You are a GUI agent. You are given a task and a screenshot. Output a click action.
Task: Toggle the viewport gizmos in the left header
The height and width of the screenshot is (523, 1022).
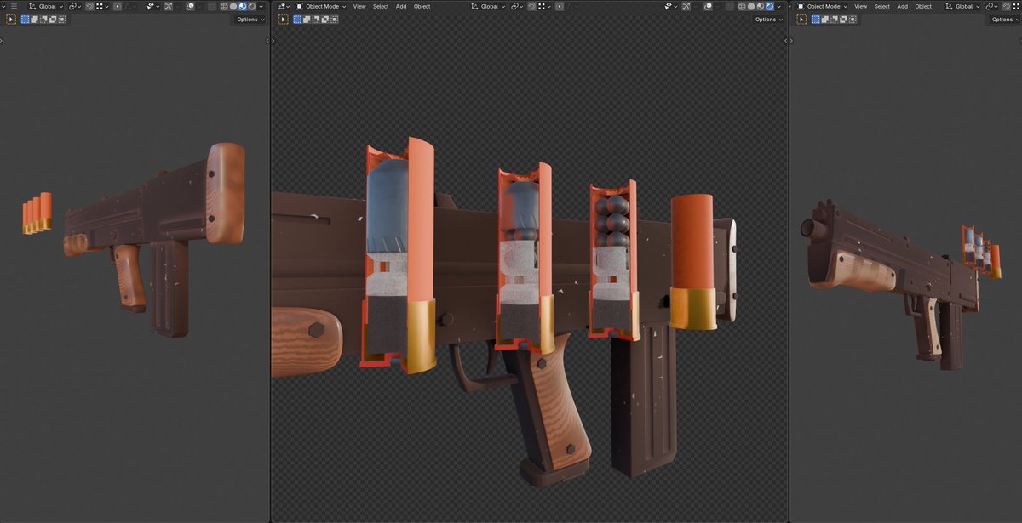pos(168,6)
